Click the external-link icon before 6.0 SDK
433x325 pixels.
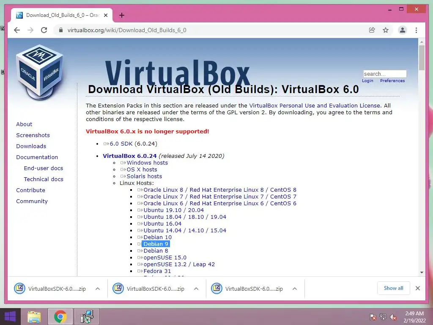106,144
